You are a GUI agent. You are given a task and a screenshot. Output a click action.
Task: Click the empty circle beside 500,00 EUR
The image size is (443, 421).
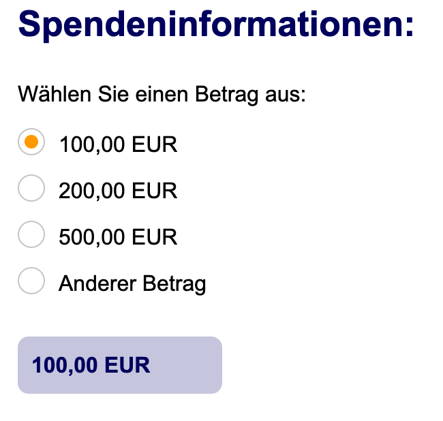click(x=31, y=235)
